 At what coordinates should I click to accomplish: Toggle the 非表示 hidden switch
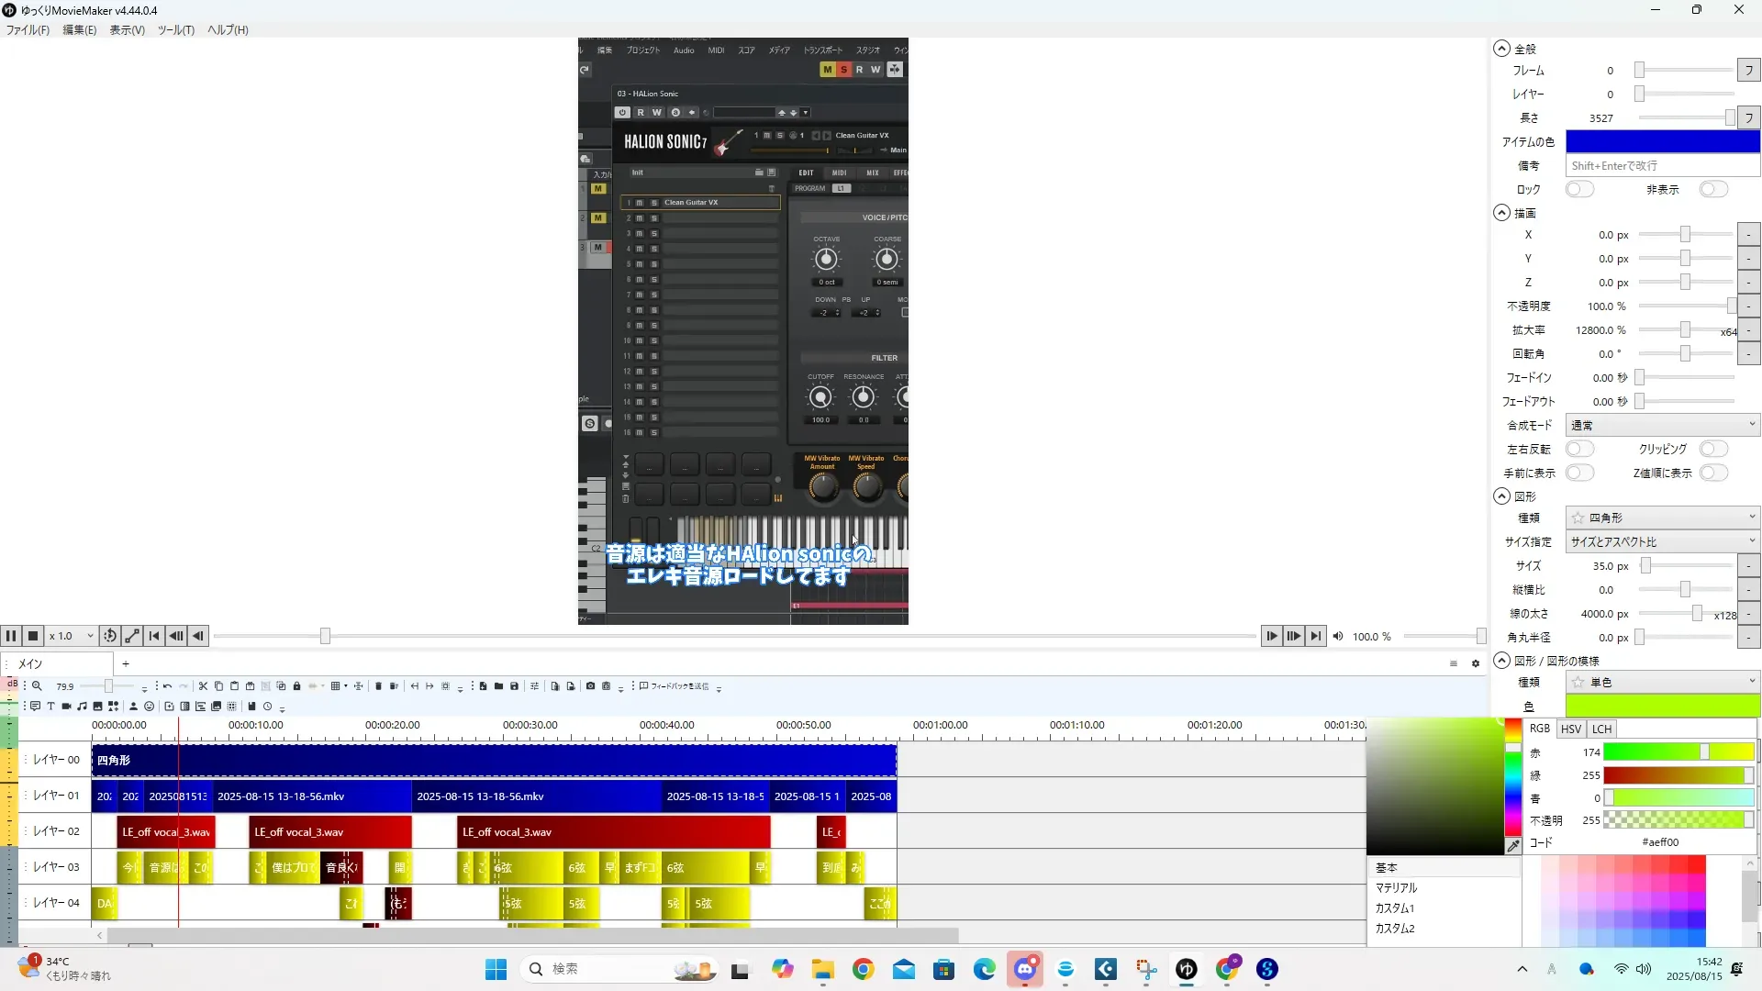point(1712,189)
